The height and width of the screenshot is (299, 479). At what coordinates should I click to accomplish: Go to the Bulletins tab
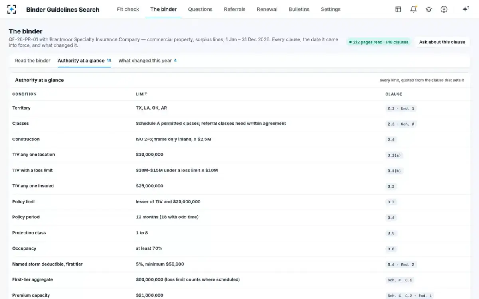point(299,9)
